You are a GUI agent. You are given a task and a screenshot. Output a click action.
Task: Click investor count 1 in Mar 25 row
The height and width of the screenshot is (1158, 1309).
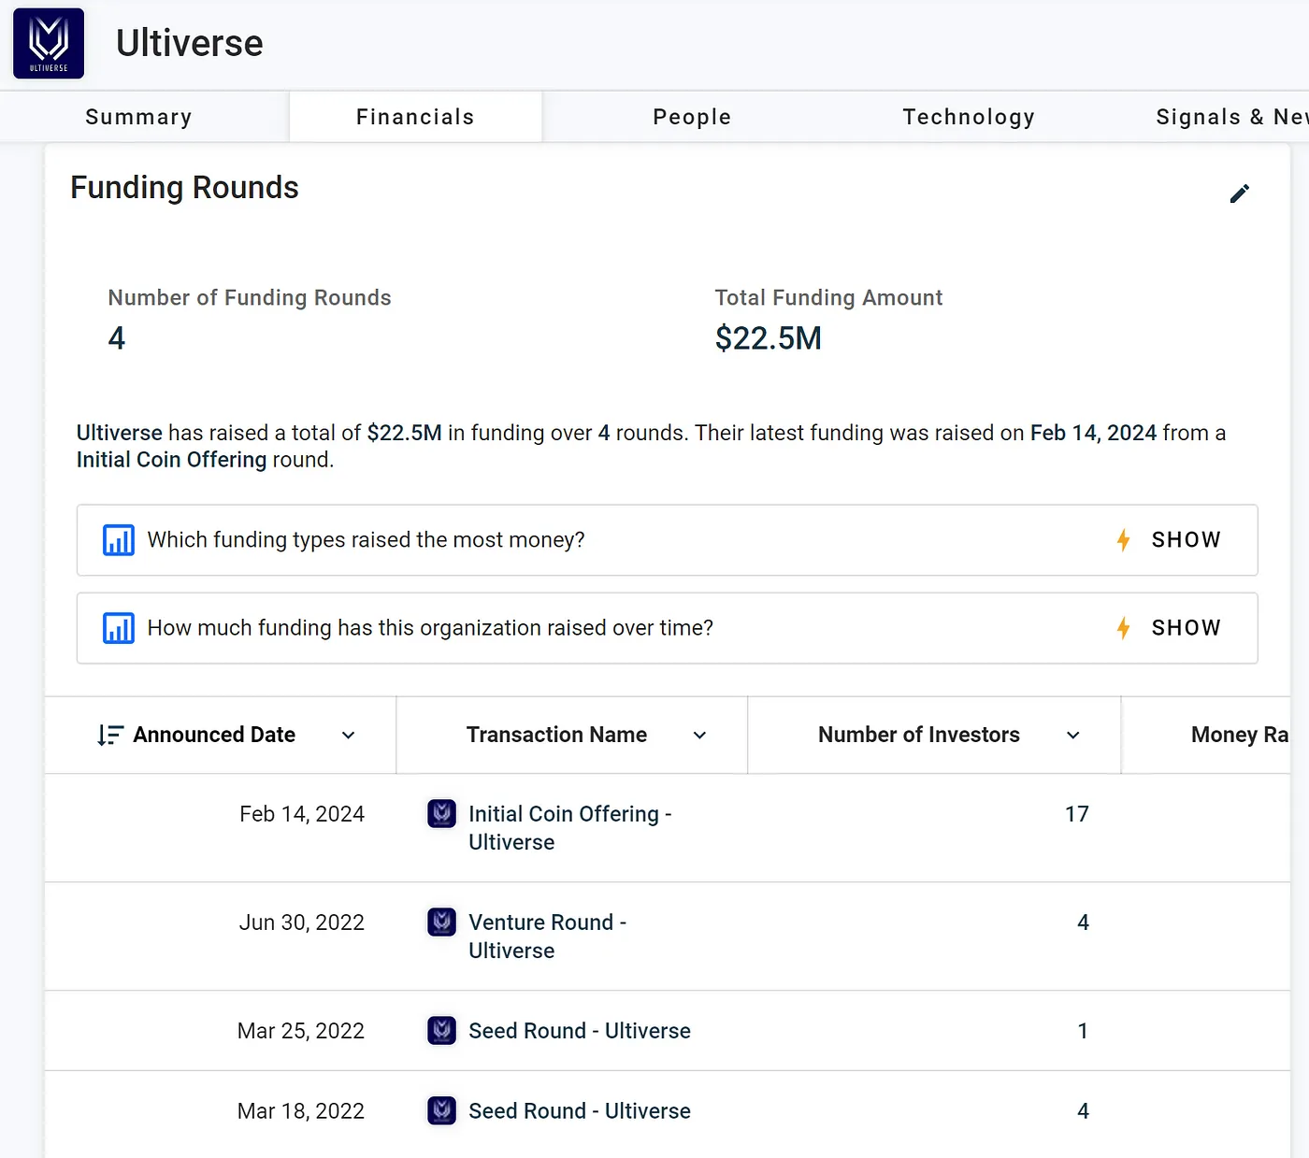tap(1083, 1031)
